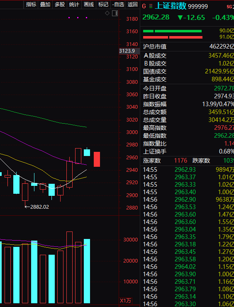
Task: Select the 14:56 tick at 2963.18
Action: (x=187, y=244)
